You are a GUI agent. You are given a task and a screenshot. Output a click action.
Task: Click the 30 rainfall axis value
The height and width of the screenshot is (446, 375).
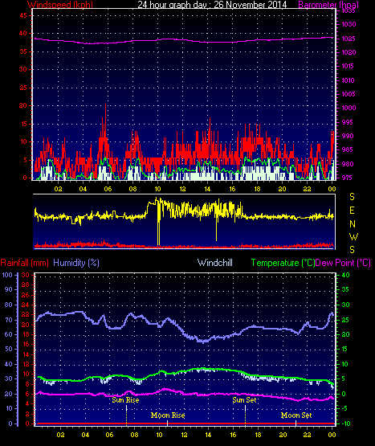[x=26, y=275]
